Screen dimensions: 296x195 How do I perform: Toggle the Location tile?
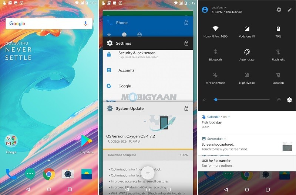(278, 78)
